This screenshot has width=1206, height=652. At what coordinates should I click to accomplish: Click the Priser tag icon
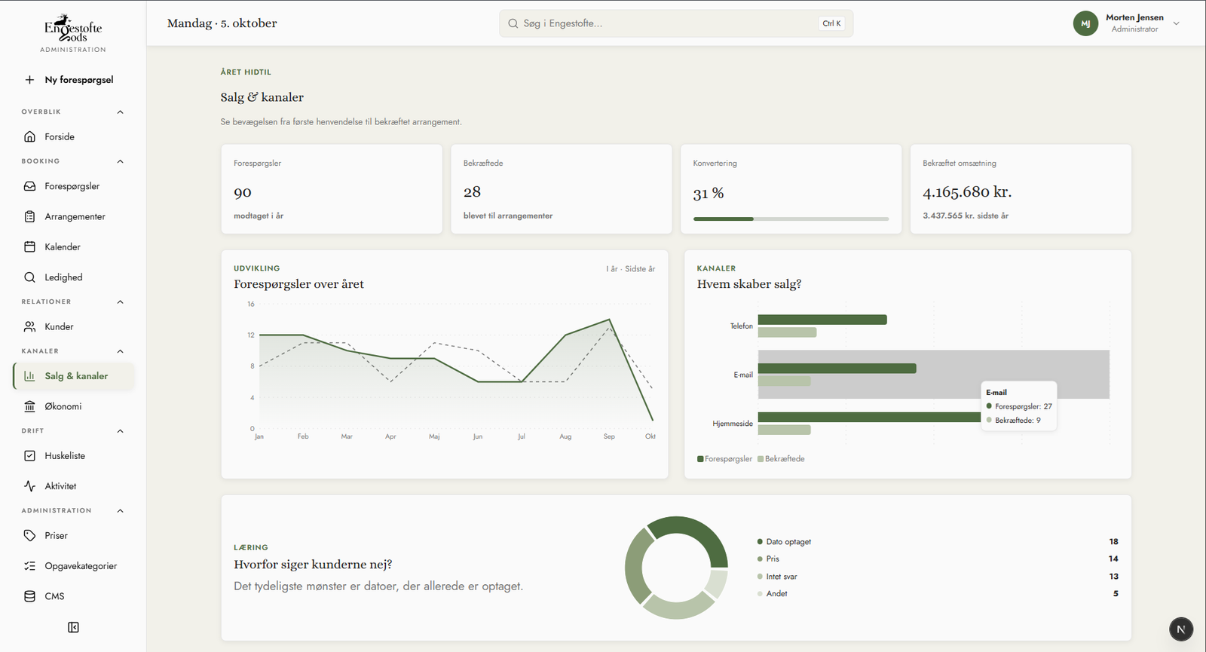[x=29, y=535]
